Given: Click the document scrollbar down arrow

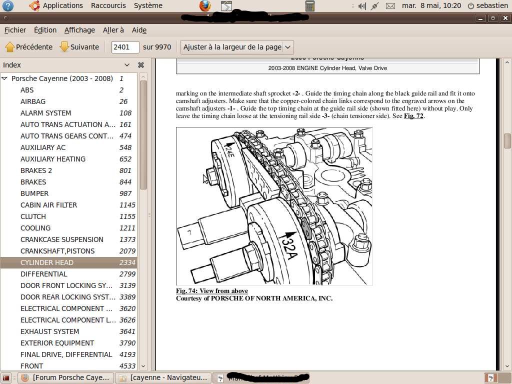Looking at the screenshot, I should [507, 366].
